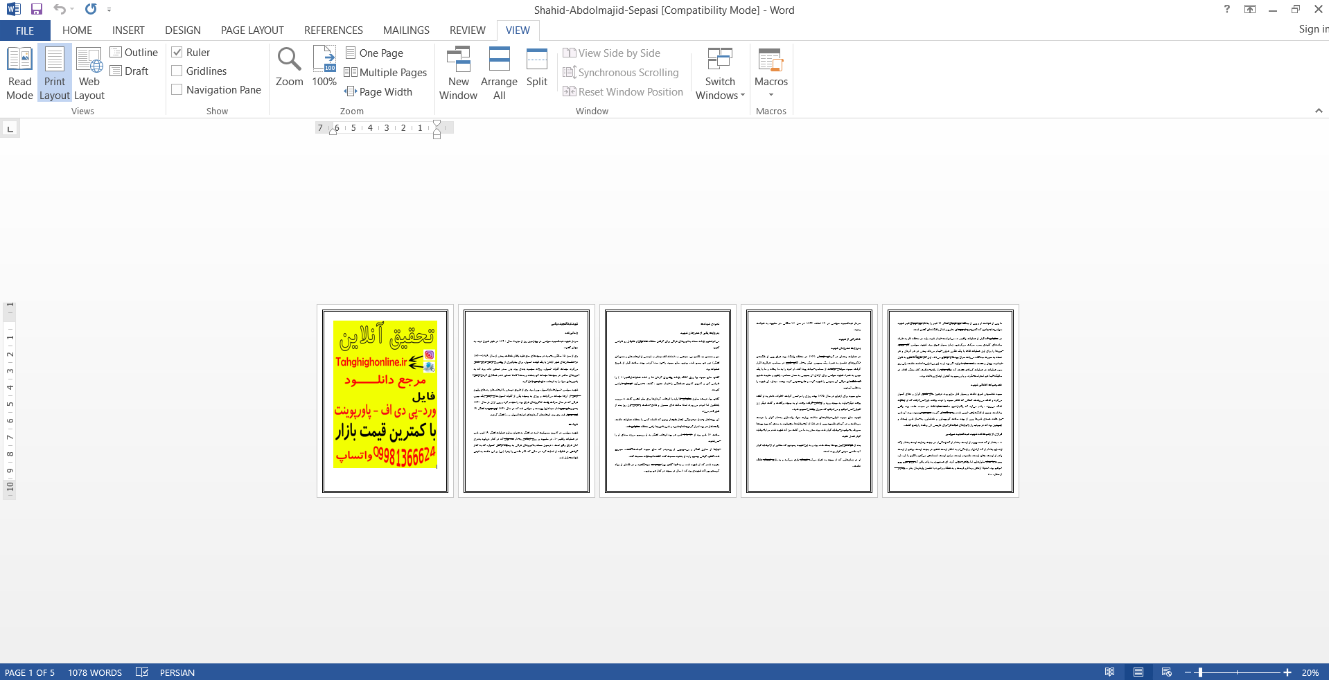Click the tab selector L button
The width and height of the screenshot is (1329, 680).
click(10, 129)
